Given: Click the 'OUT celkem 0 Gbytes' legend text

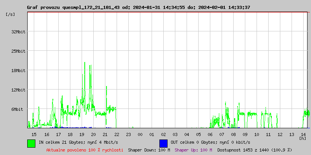Looking at the screenshot, I should 210,143.
